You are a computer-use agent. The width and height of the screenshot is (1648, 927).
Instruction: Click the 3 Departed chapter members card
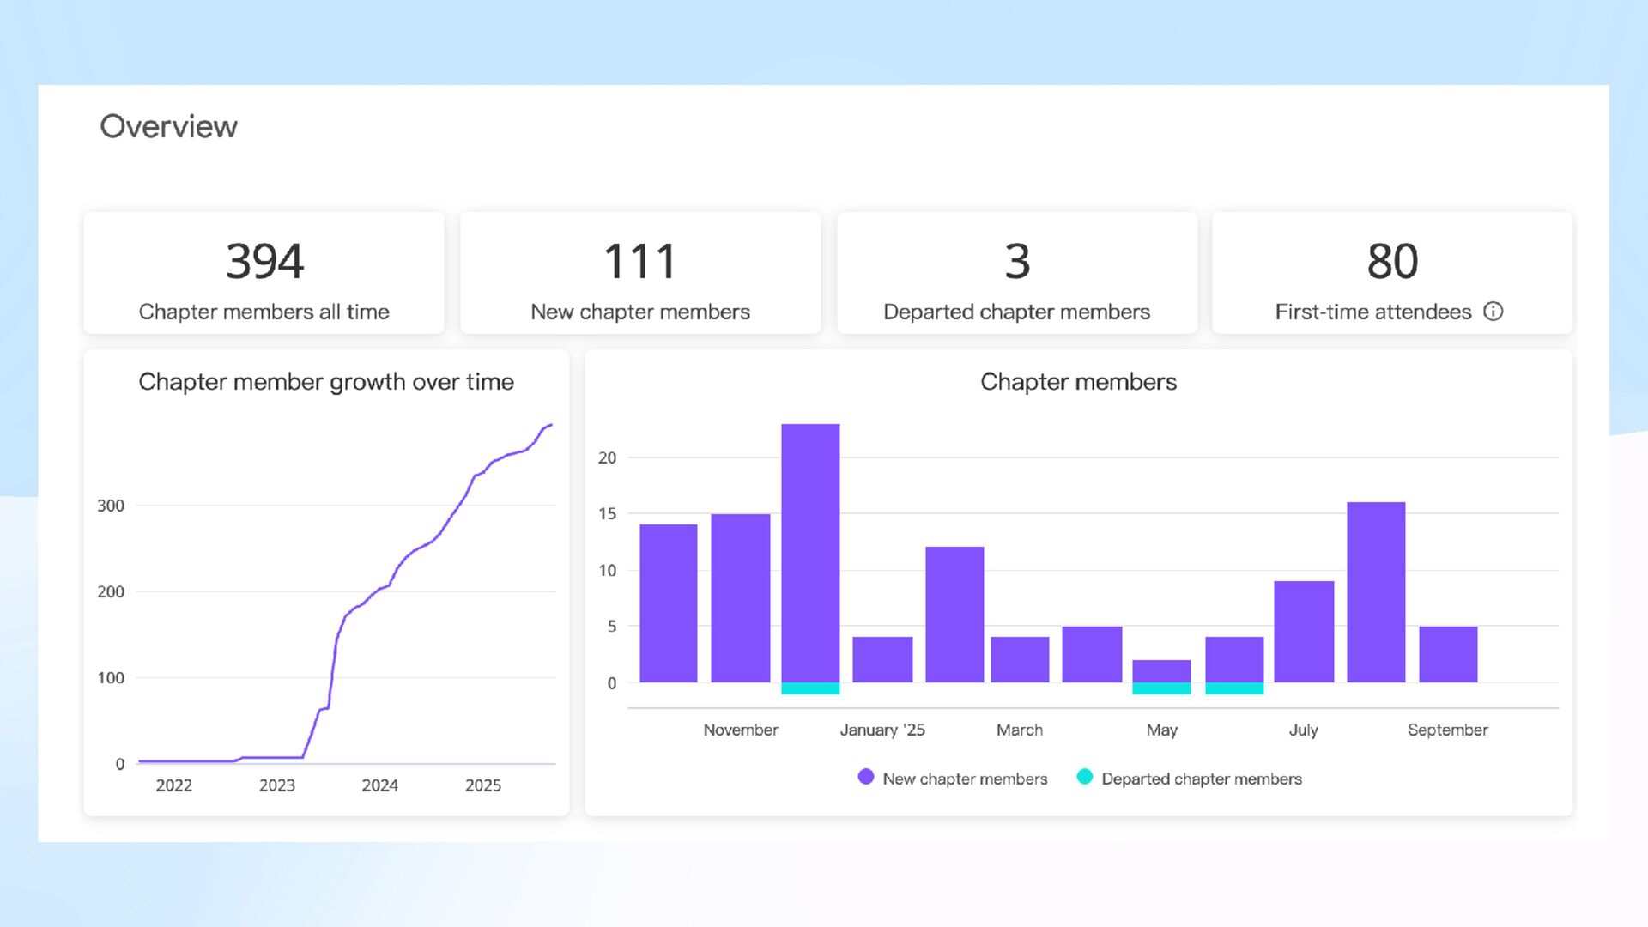tap(1016, 273)
